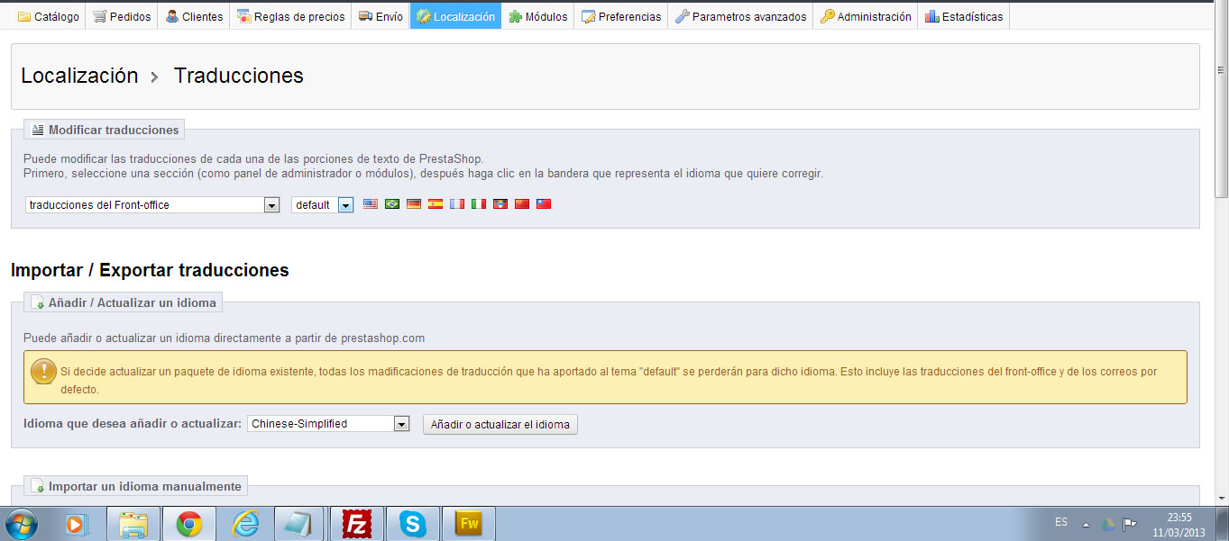Click the French flag language icon
The image size is (1229, 541).
pos(457,204)
